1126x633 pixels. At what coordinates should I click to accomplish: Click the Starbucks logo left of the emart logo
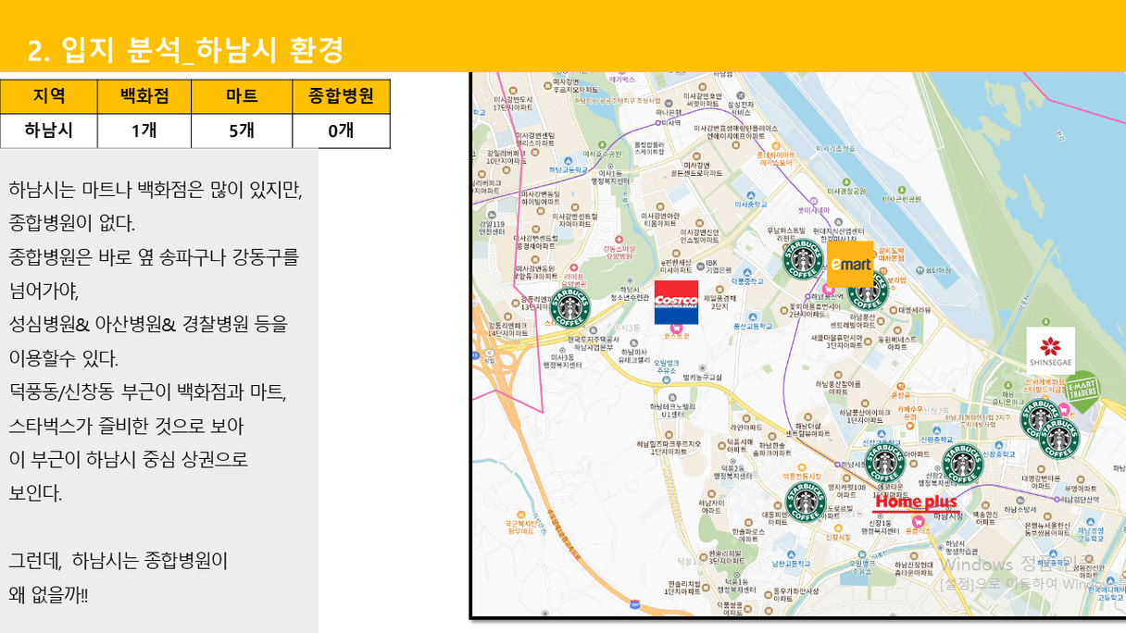803,258
